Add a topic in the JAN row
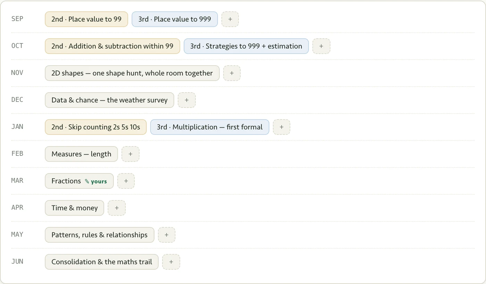486x284 pixels. (x=282, y=127)
